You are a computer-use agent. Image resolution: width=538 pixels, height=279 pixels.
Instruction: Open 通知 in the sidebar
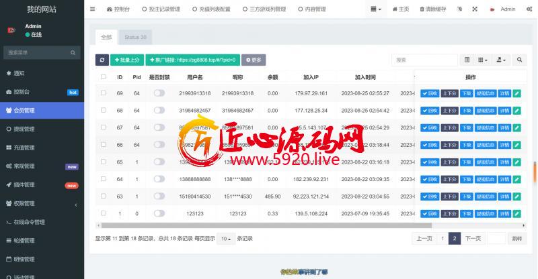(42, 73)
